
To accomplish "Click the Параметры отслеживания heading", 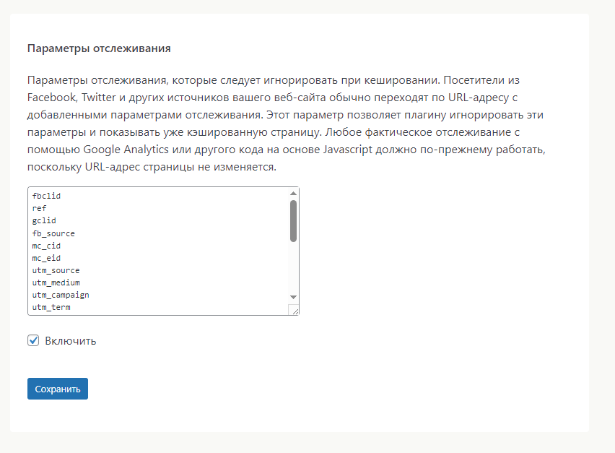I will [x=99, y=49].
